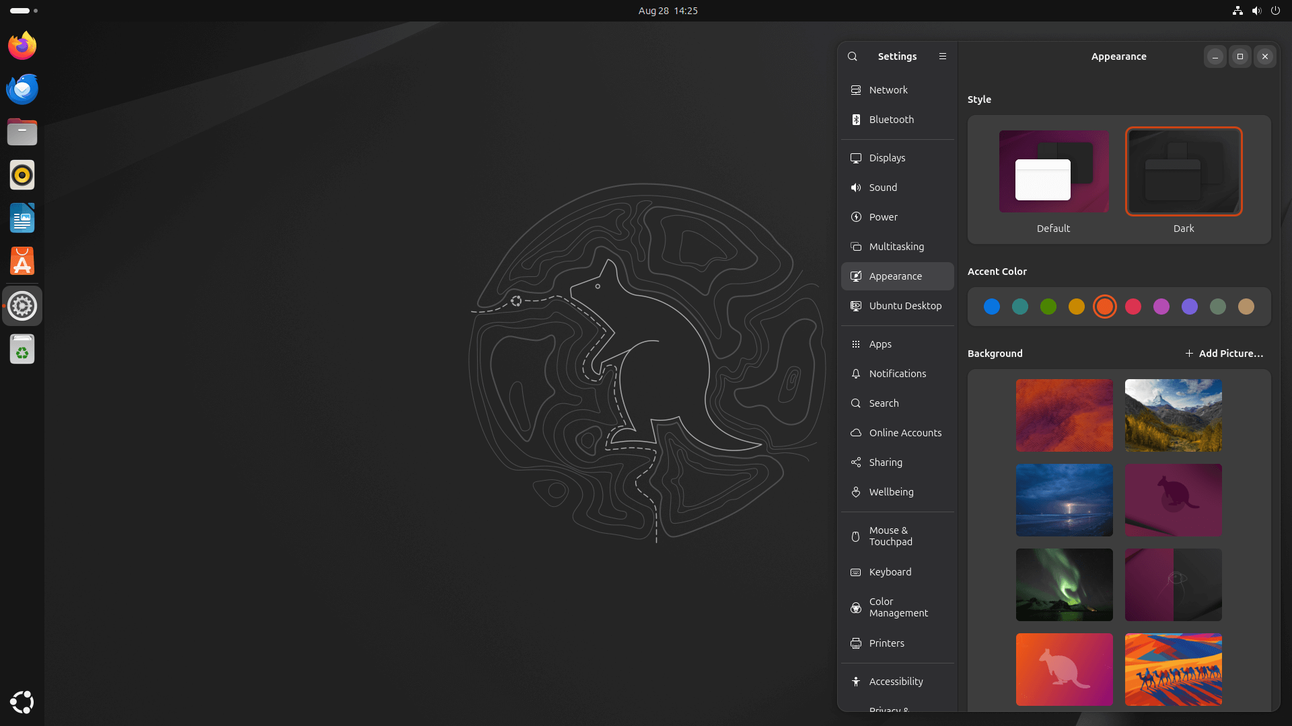Select the Dark style
Screen dimensions: 1292x726
1182,171
